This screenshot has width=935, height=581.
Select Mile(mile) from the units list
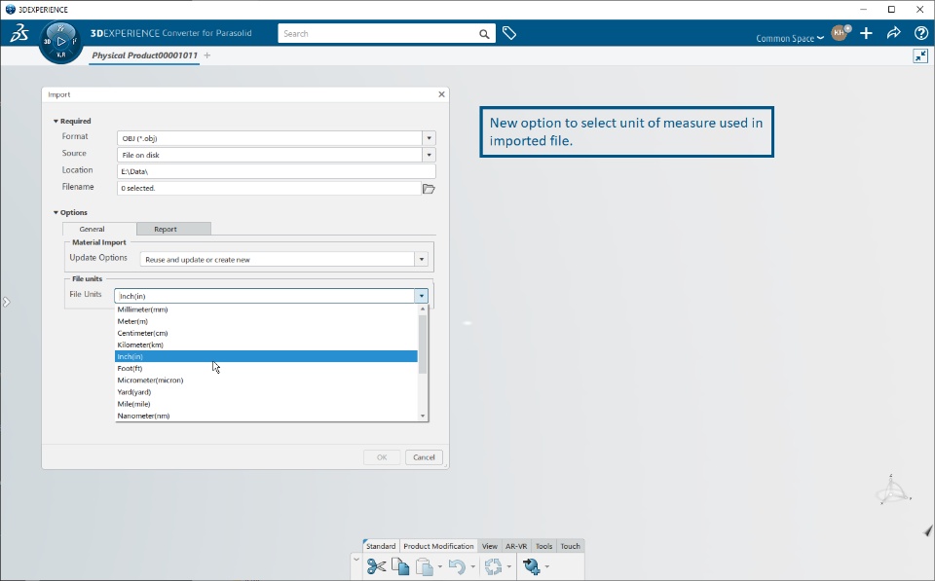click(x=266, y=404)
